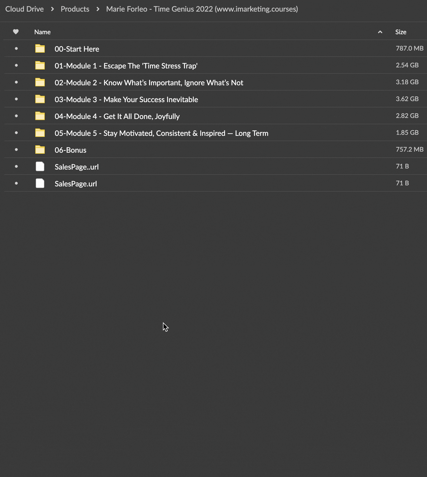
Task: Toggle favorite dot for SalesPage..url row
Action: [16, 166]
